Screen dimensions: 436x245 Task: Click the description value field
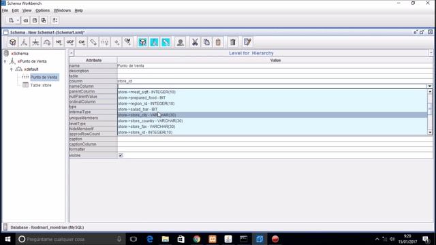(275, 71)
